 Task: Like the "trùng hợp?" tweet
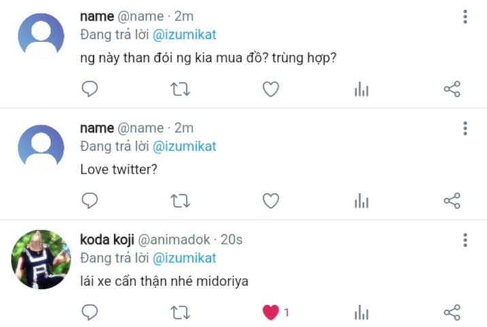point(271,89)
